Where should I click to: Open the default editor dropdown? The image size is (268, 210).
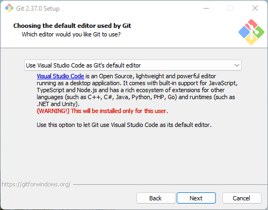(133, 65)
